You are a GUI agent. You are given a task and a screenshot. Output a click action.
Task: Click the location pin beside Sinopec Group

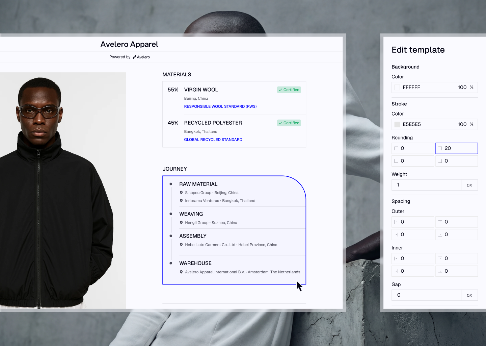click(181, 193)
